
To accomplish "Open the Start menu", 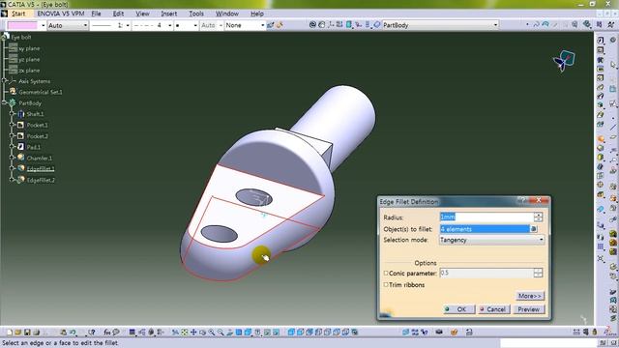I will (18, 14).
